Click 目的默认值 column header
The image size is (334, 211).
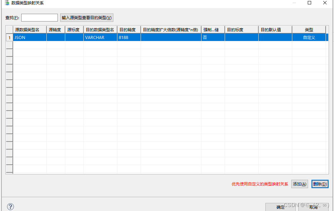[275, 30]
